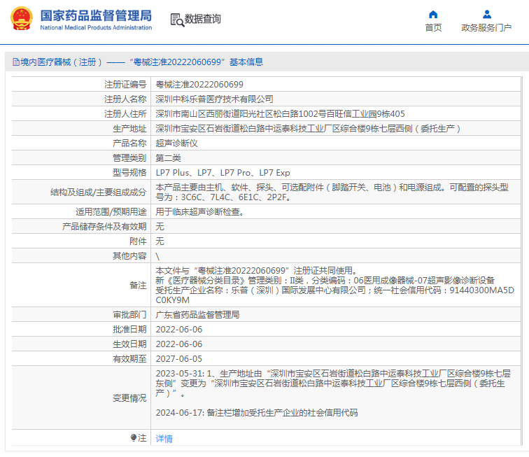
Task: Click the bulb icon beside 注
Action: (x=134, y=438)
